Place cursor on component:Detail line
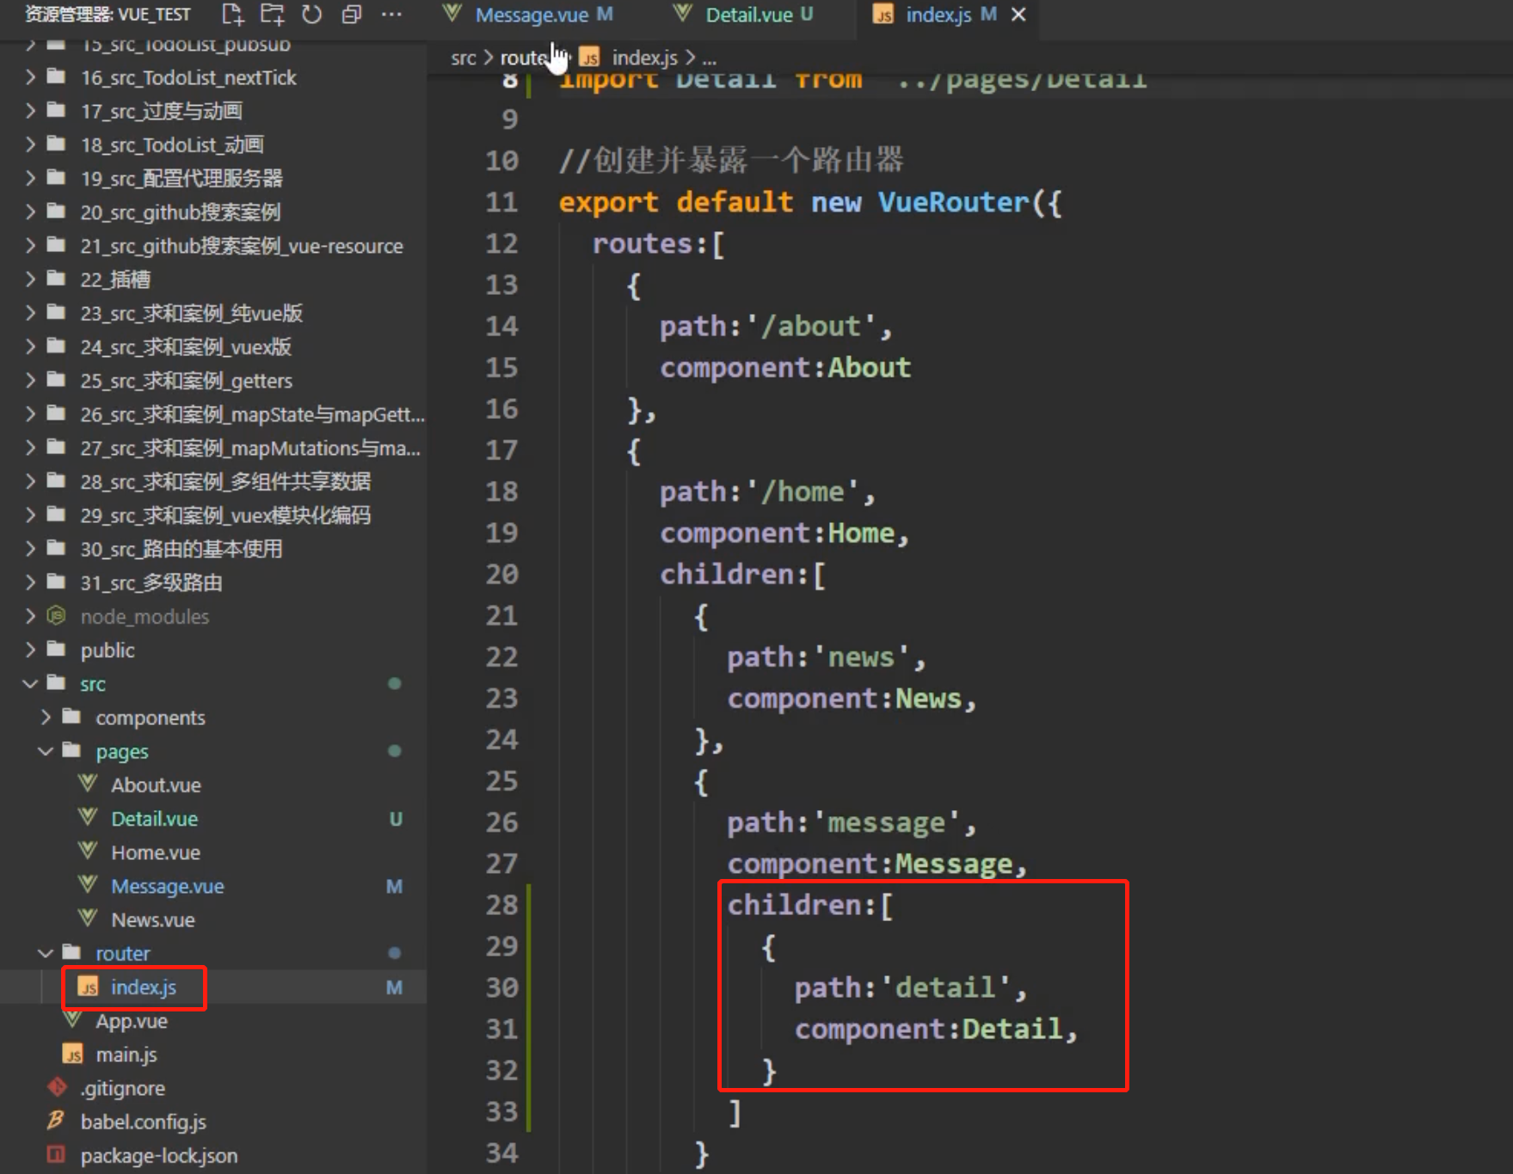The height and width of the screenshot is (1174, 1513). (x=936, y=1029)
